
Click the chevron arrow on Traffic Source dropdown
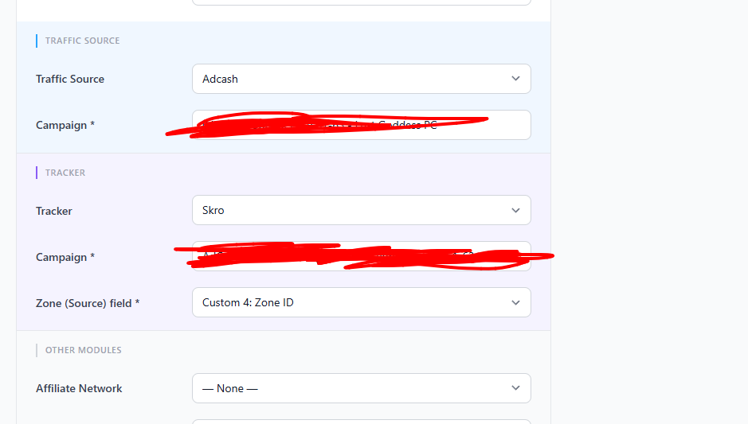coord(515,79)
